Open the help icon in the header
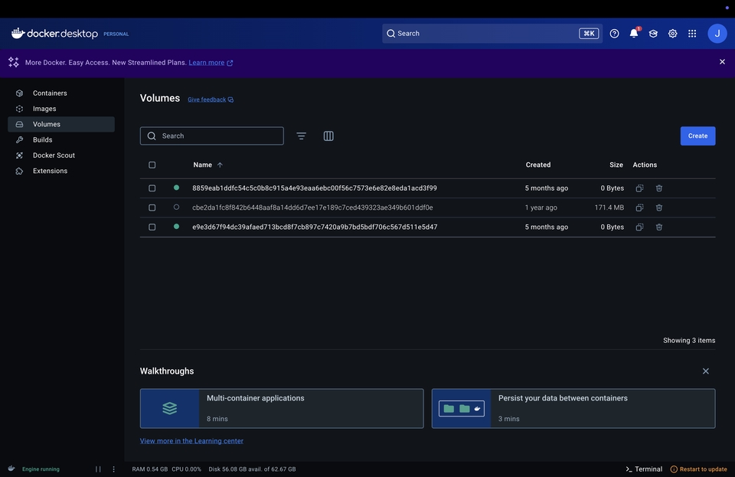735x477 pixels. coord(614,33)
